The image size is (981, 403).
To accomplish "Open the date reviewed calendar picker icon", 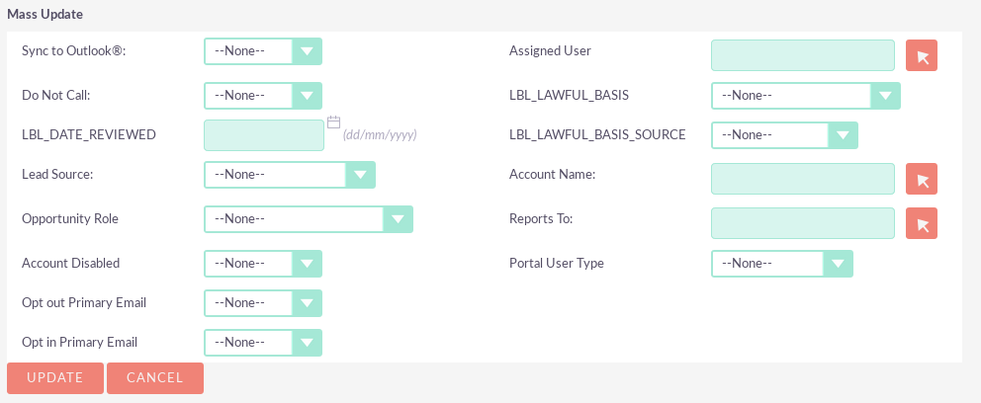I will click(x=334, y=122).
